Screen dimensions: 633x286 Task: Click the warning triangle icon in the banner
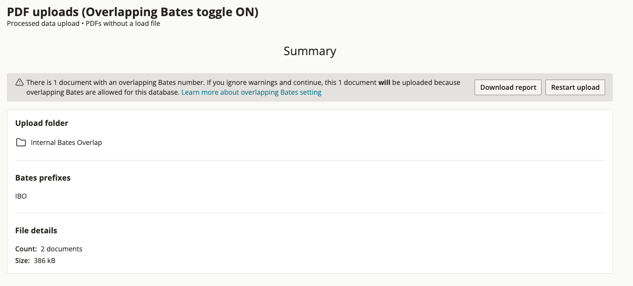pos(20,82)
